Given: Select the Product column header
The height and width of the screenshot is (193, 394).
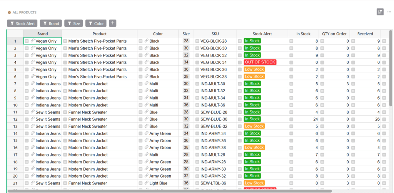Looking at the screenshot, I should point(100,33).
